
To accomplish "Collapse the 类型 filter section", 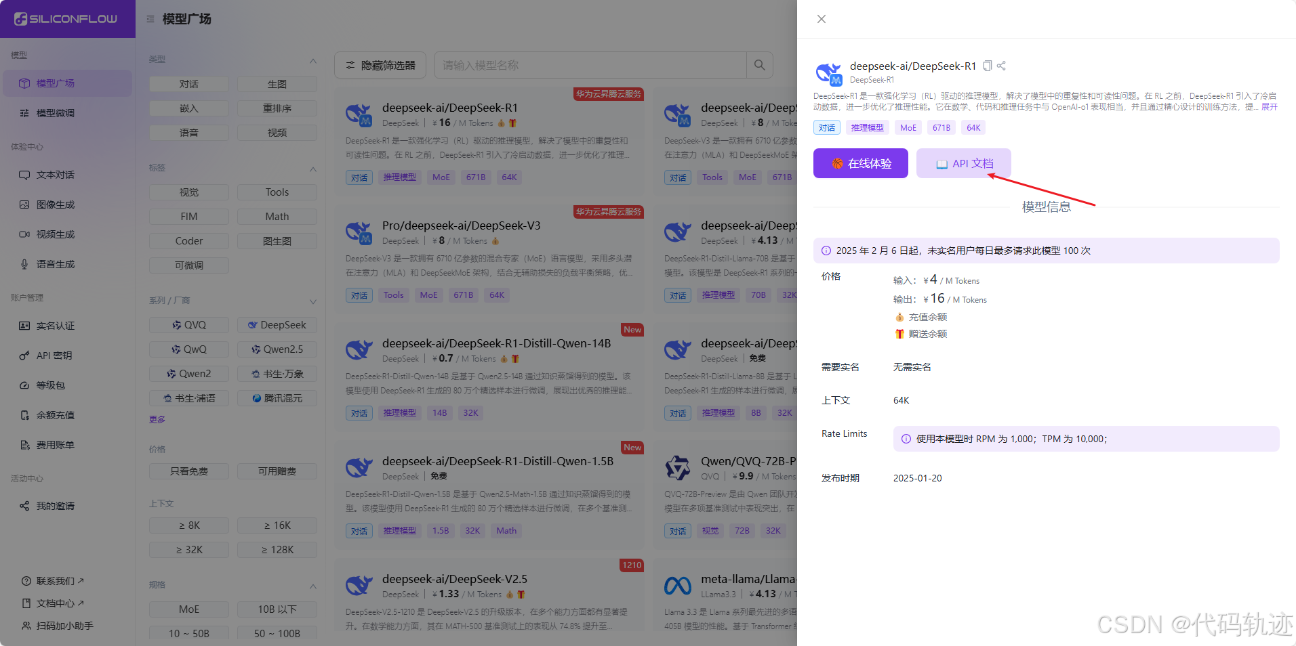I will point(313,60).
